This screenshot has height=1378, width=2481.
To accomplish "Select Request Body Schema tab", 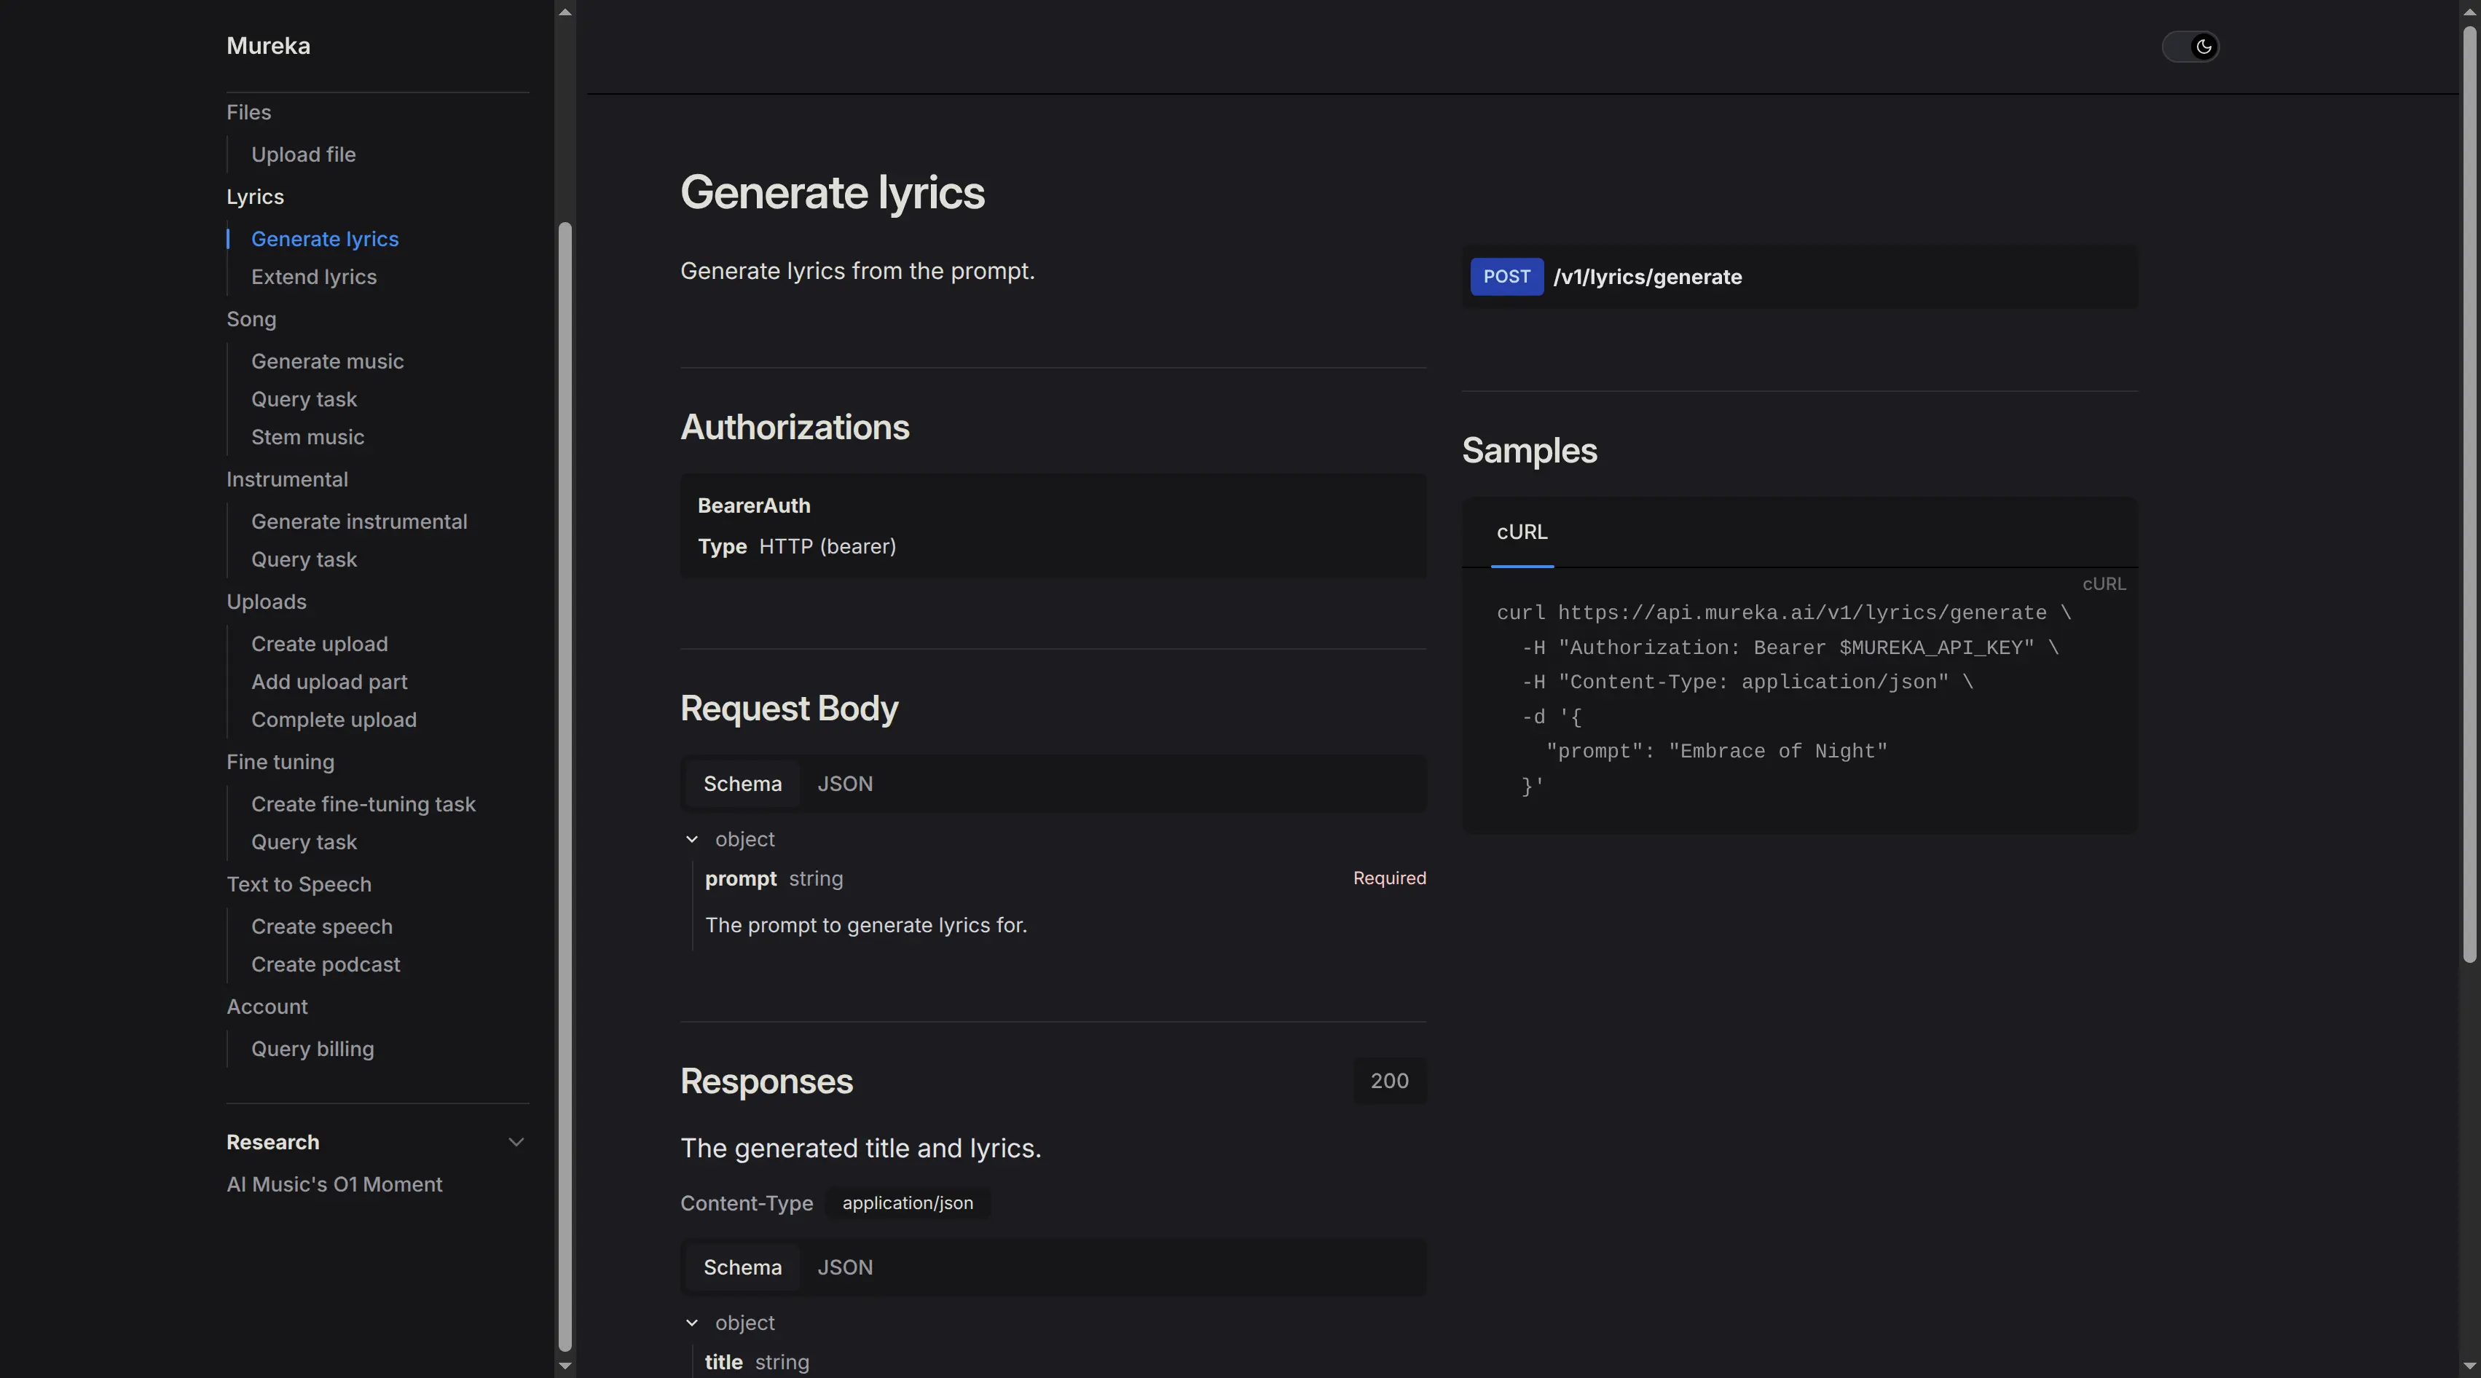I will tap(742, 784).
